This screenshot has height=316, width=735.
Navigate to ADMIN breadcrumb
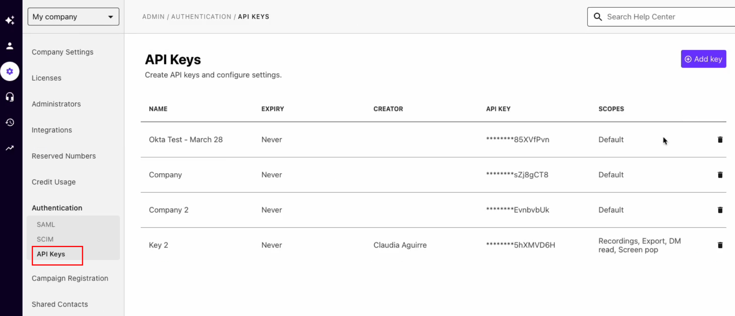click(x=153, y=16)
